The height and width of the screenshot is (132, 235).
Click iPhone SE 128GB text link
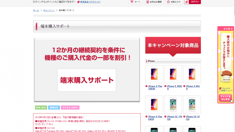[x=175, y=118]
